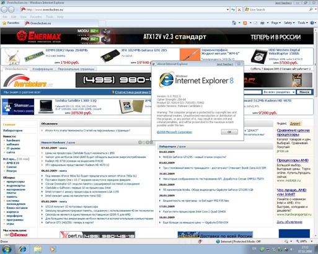Screen dimensions: 318x254
Task: Expand the Home button dropdown arrow
Action: [x=239, y=23]
